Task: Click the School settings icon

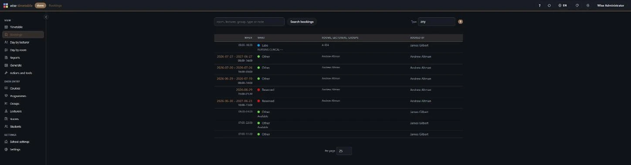Action: click(6, 142)
